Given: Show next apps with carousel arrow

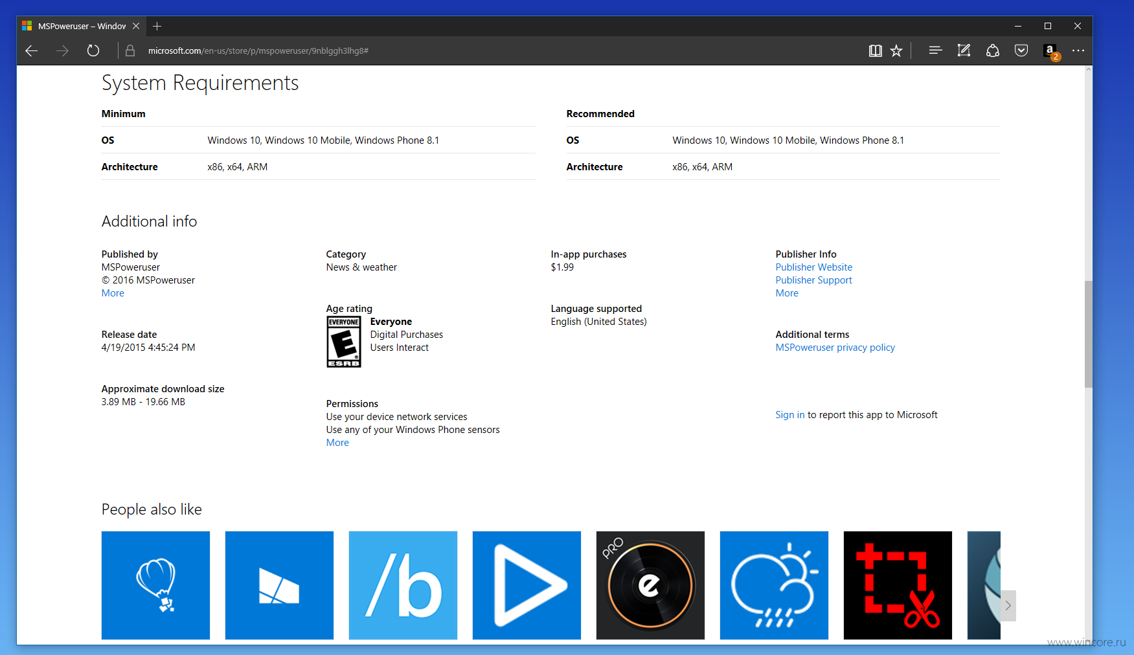Looking at the screenshot, I should point(1008,606).
